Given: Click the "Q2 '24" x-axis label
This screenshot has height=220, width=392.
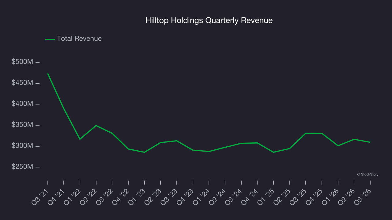Looking at the screenshot, I should (x=218, y=196).
